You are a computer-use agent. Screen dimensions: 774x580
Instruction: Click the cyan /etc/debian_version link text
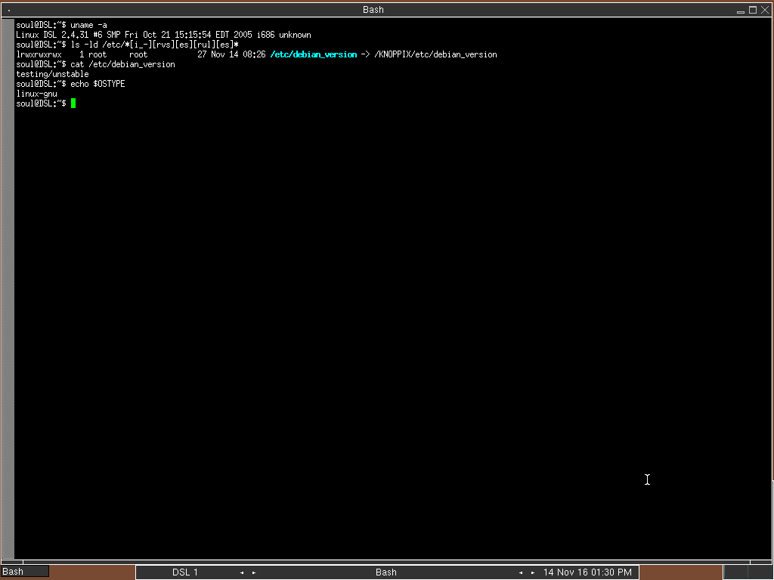pos(314,54)
